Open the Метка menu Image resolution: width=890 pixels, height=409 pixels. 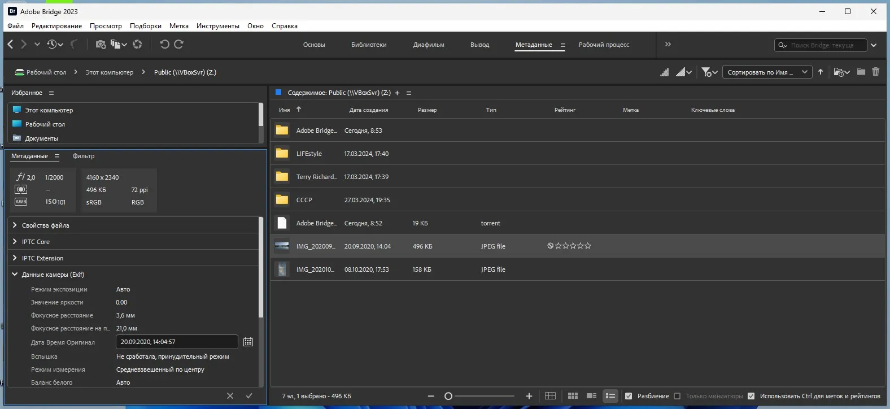point(179,26)
